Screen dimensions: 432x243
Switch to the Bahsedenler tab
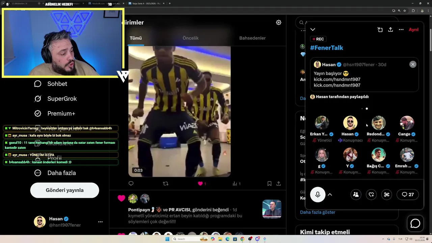(252, 38)
